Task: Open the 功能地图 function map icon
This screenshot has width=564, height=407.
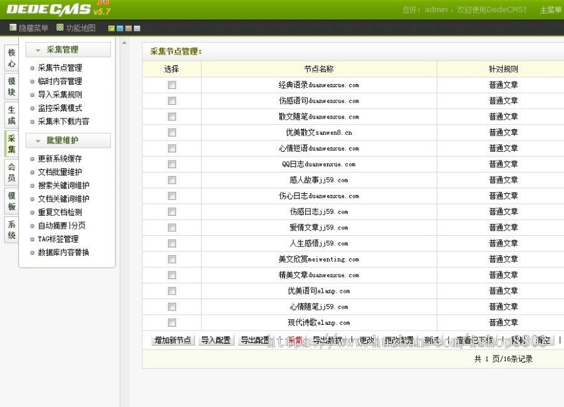Action: pos(59,28)
